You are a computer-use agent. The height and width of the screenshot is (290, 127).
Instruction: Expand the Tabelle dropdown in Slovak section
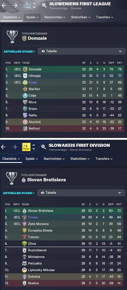pos(81,193)
